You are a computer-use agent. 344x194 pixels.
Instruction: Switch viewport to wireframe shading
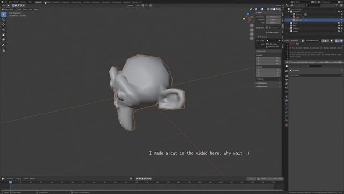tap(271, 9)
